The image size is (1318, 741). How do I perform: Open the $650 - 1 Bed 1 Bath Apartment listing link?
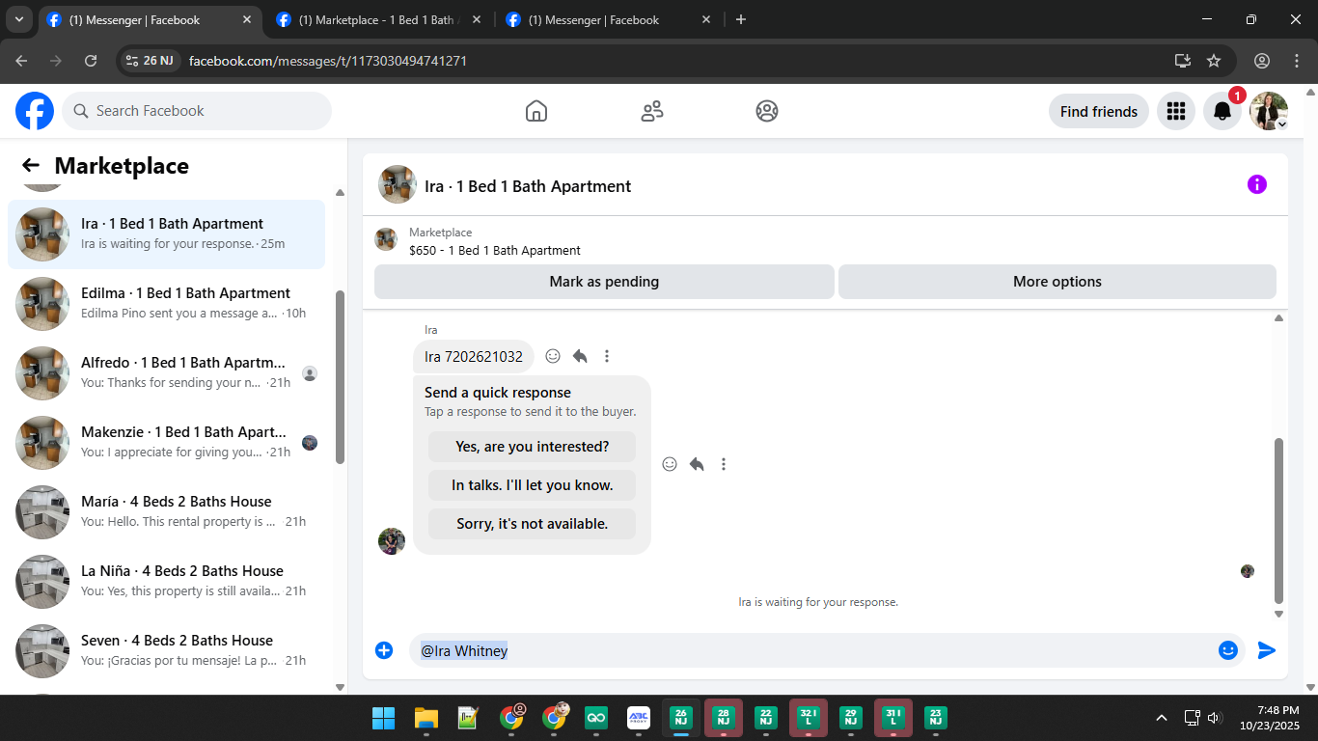point(495,250)
